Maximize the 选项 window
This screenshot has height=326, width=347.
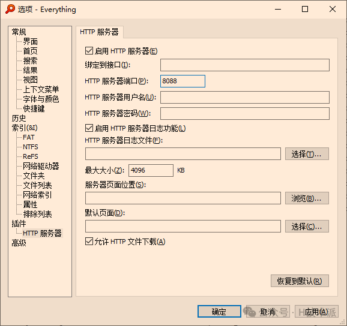[305, 9]
